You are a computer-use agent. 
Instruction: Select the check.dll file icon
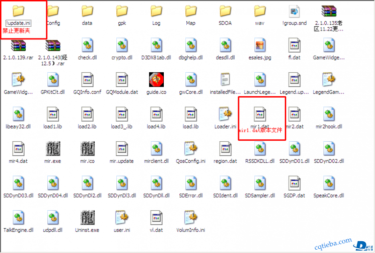click(87, 45)
